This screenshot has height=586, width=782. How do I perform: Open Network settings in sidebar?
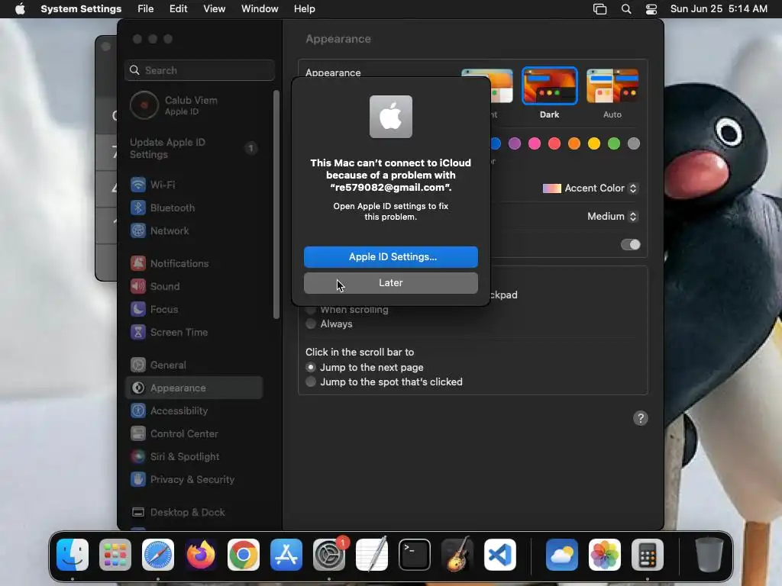pos(194,230)
